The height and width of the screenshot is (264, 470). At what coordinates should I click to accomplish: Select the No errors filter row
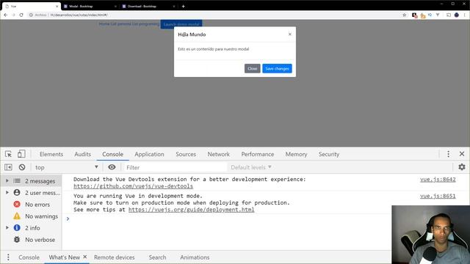(x=31, y=205)
